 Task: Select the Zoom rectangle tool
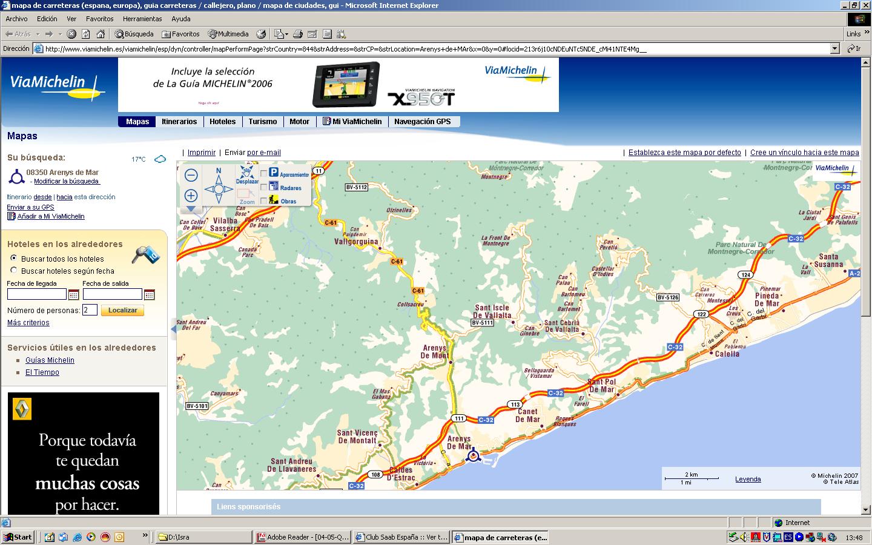pyautogui.click(x=246, y=197)
